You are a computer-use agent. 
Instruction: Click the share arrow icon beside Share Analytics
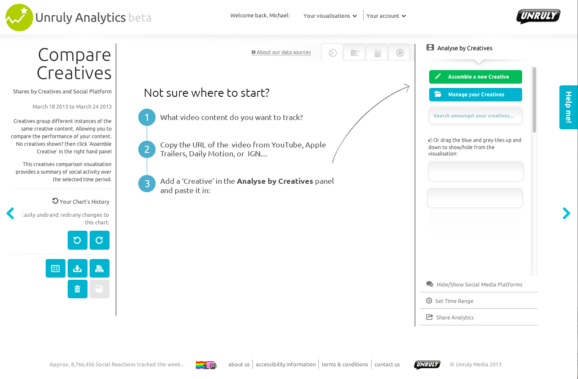tap(430, 317)
